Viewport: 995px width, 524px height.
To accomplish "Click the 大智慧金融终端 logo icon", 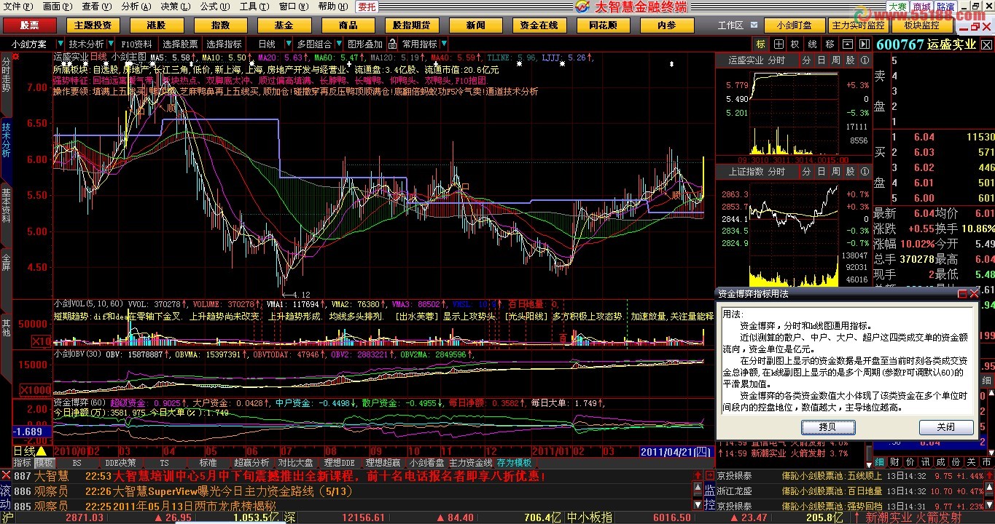I will [582, 7].
